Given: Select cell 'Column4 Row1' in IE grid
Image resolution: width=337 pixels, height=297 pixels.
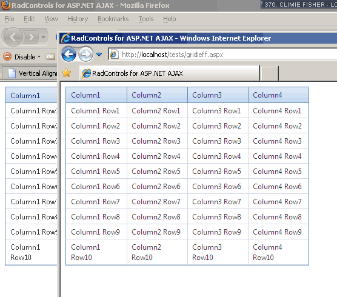Looking at the screenshot, I should pos(278,111).
